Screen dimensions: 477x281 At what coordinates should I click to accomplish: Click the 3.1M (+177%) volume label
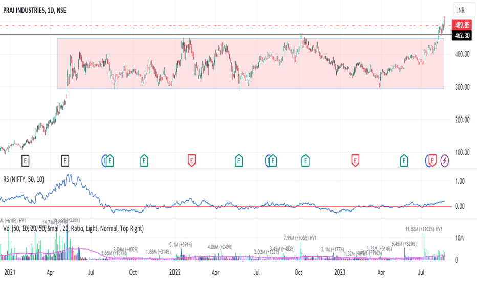click(x=333, y=249)
